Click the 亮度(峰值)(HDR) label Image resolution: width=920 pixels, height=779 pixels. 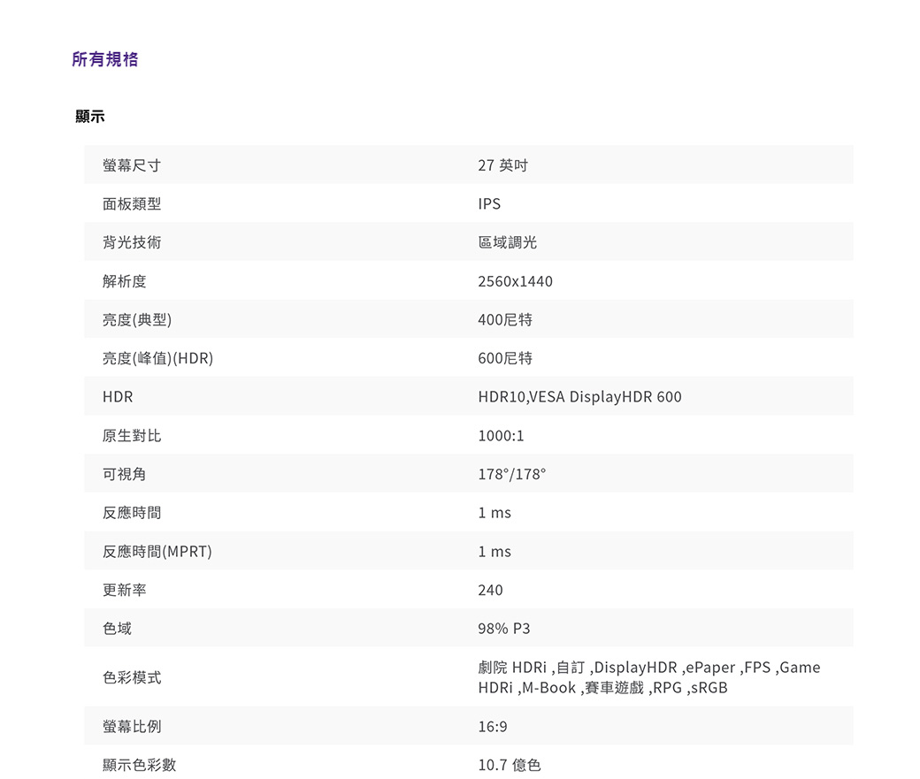tap(157, 358)
